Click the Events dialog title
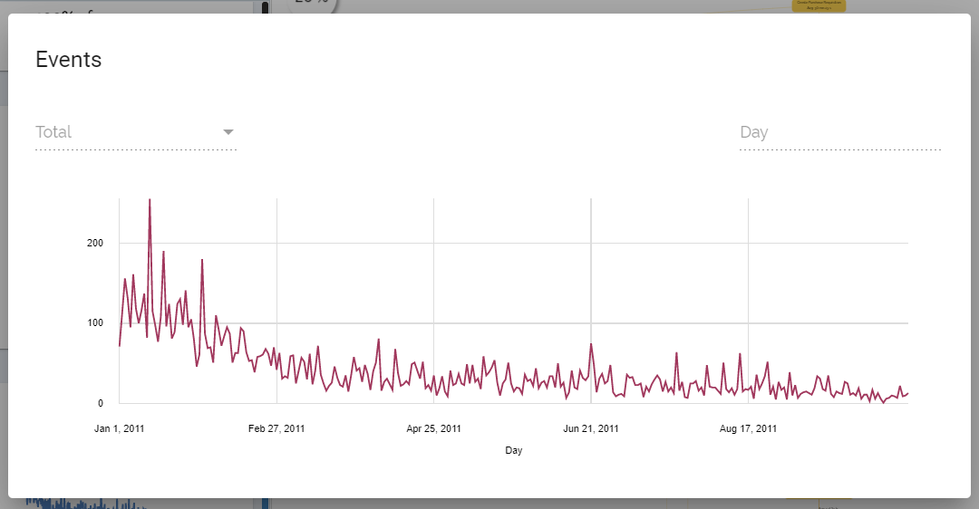 [x=69, y=60]
